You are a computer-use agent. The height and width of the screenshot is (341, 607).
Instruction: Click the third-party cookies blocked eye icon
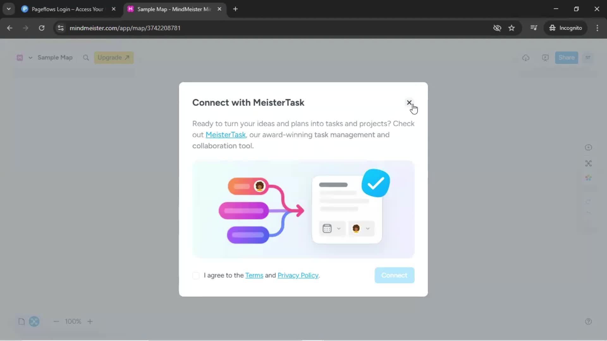point(497,28)
